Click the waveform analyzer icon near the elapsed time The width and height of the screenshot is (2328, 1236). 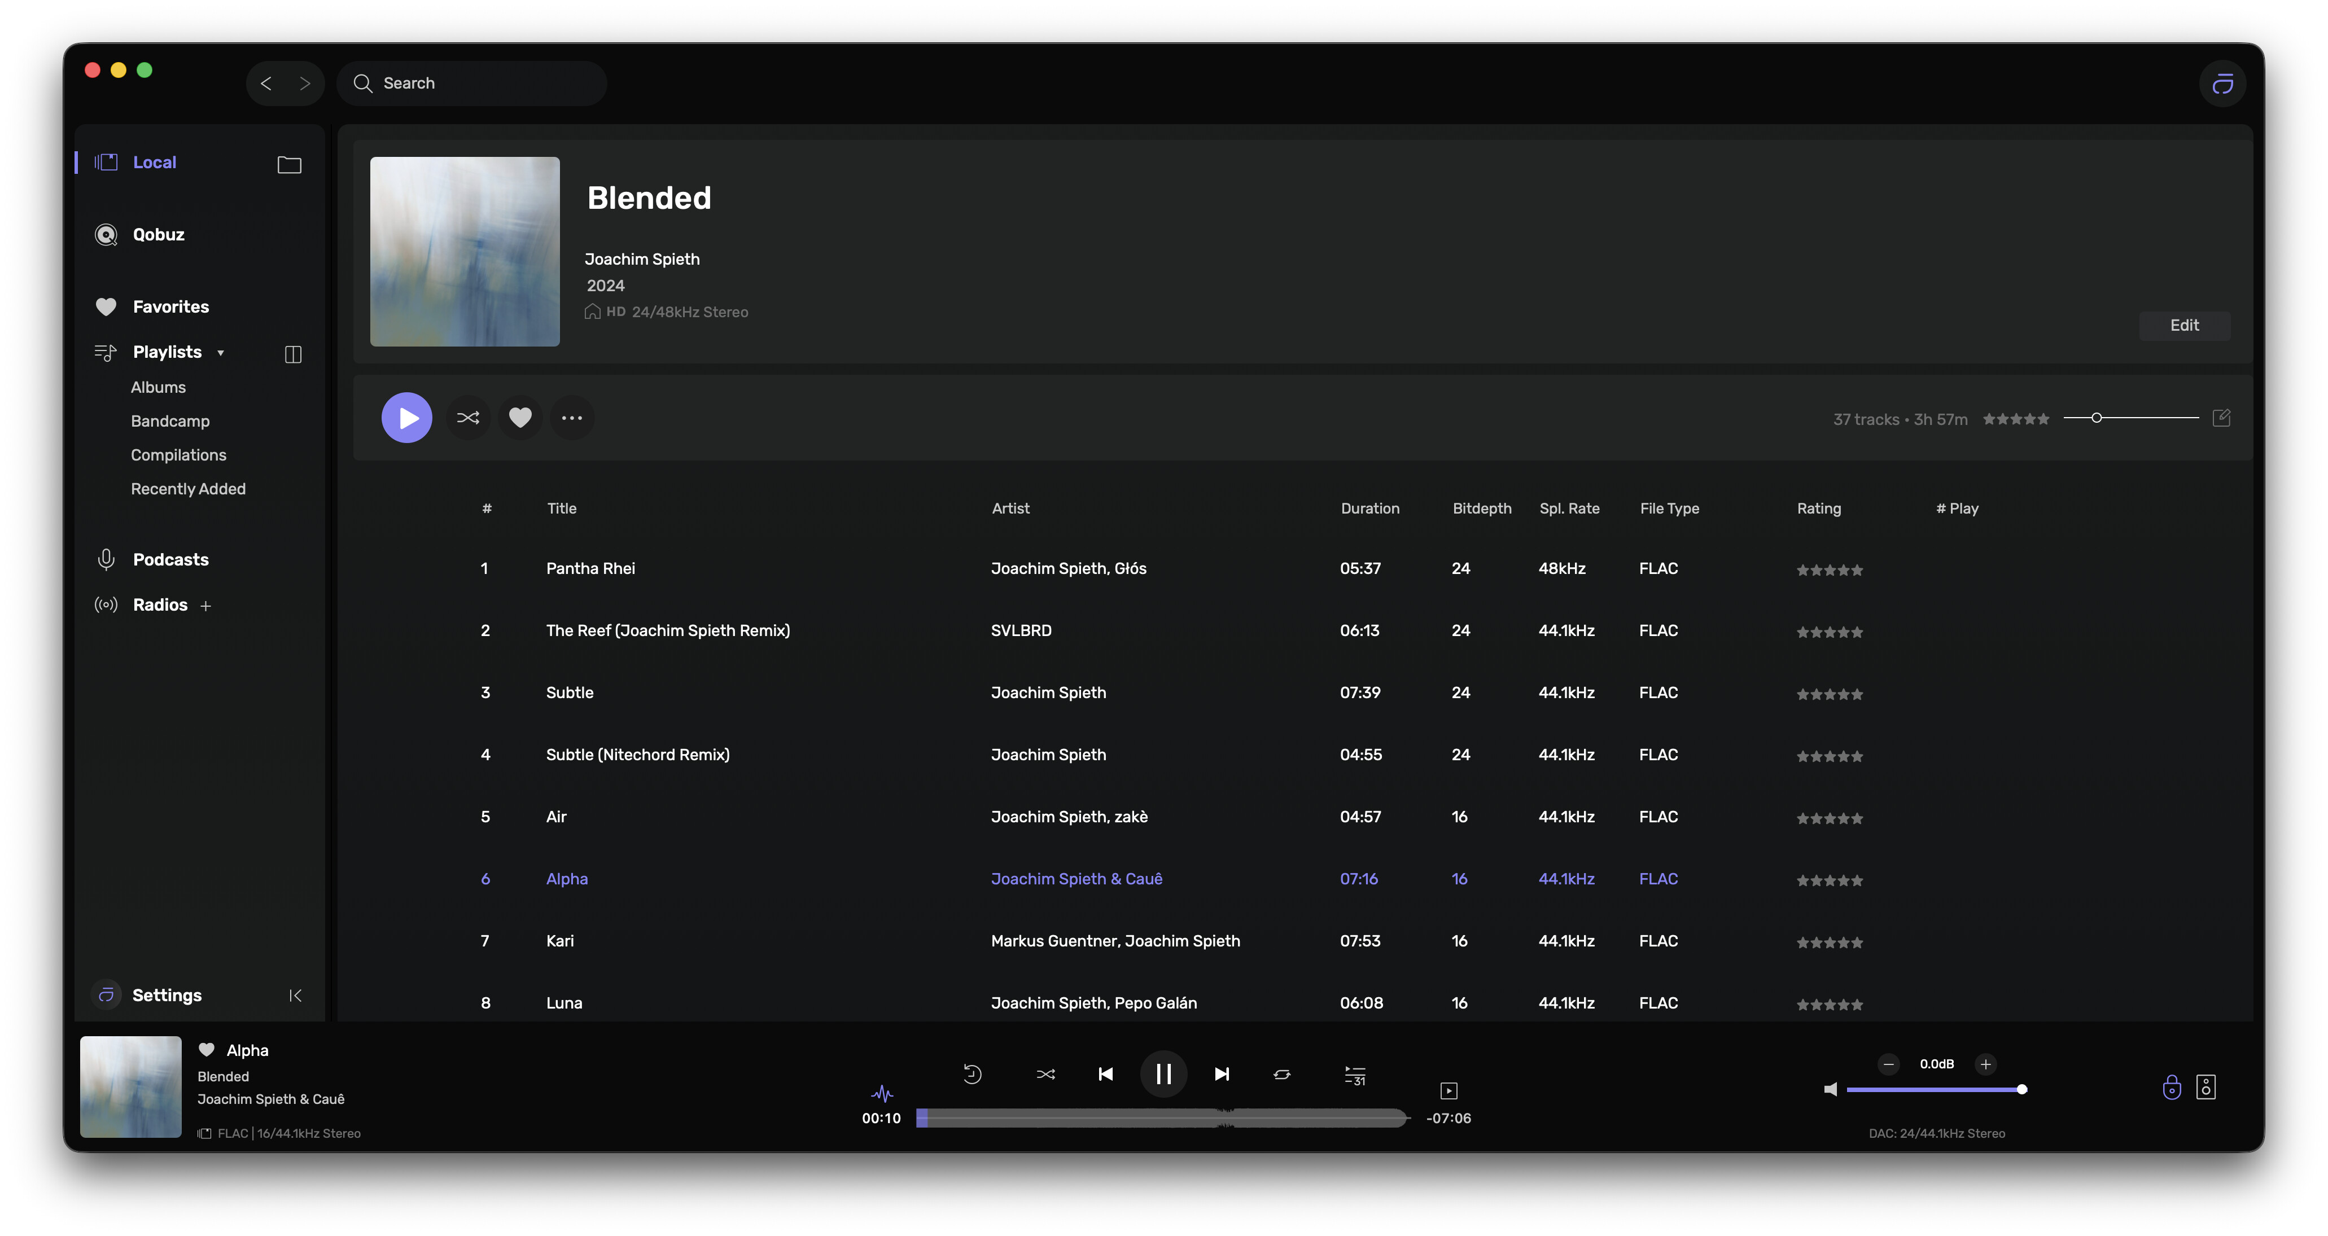pyautogui.click(x=882, y=1093)
